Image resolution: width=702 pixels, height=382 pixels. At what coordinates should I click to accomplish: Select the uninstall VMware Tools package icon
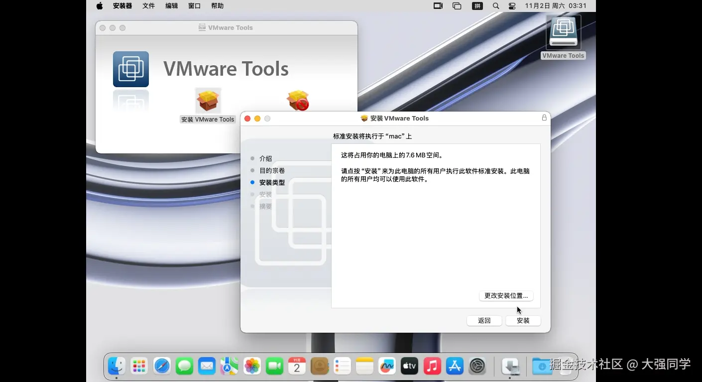click(x=298, y=100)
